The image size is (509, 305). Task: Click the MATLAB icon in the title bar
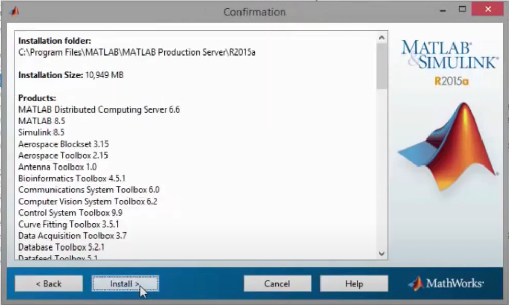pyautogui.click(x=14, y=11)
